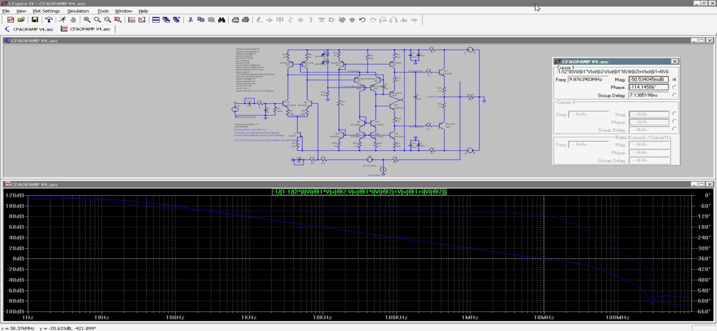The height and width of the screenshot is (331, 717).
Task: Select Cursor 2 Mag radio button
Action: point(674,114)
